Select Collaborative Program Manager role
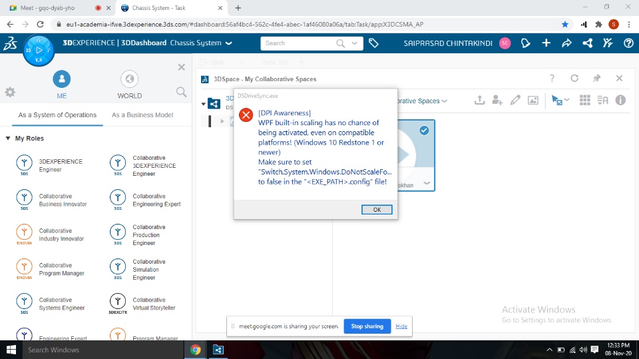This screenshot has height=359, width=639. point(51,270)
